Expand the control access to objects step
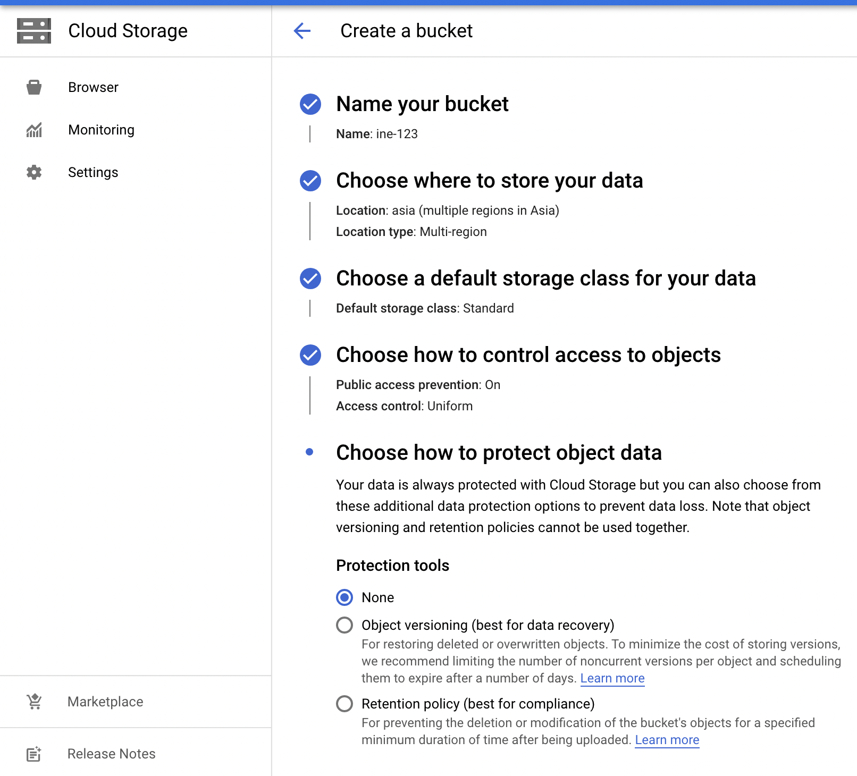Image resolution: width=857 pixels, height=776 pixels. [528, 355]
